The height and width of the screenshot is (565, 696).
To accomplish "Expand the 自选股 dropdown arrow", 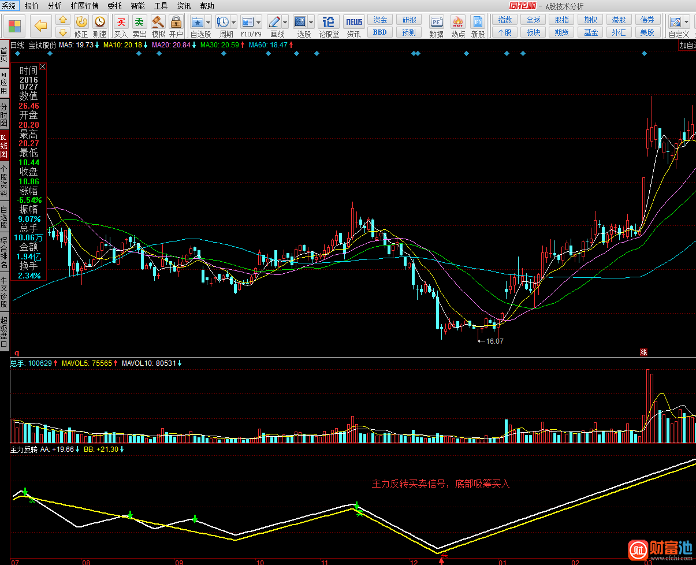I will tap(208, 23).
